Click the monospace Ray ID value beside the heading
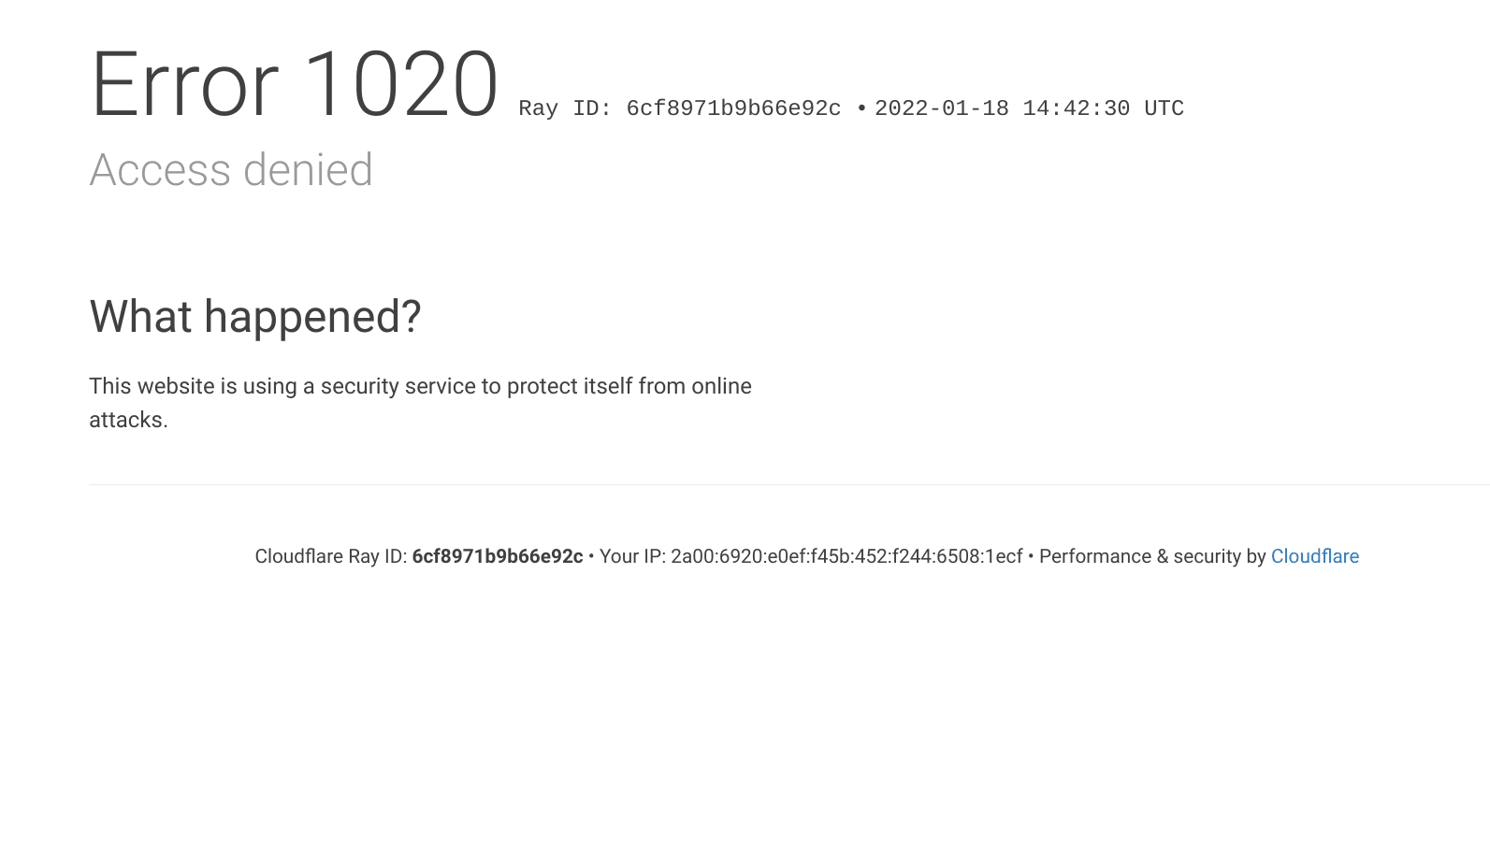Image resolution: width=1490 pixels, height=861 pixels. [x=733, y=108]
